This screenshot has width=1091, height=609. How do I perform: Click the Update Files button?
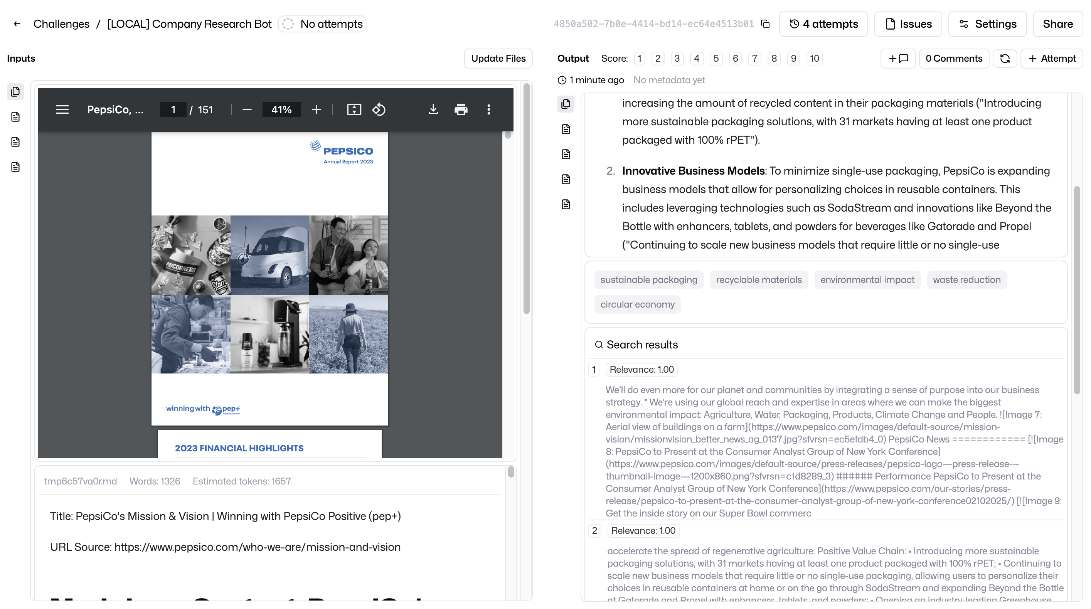pos(498,59)
